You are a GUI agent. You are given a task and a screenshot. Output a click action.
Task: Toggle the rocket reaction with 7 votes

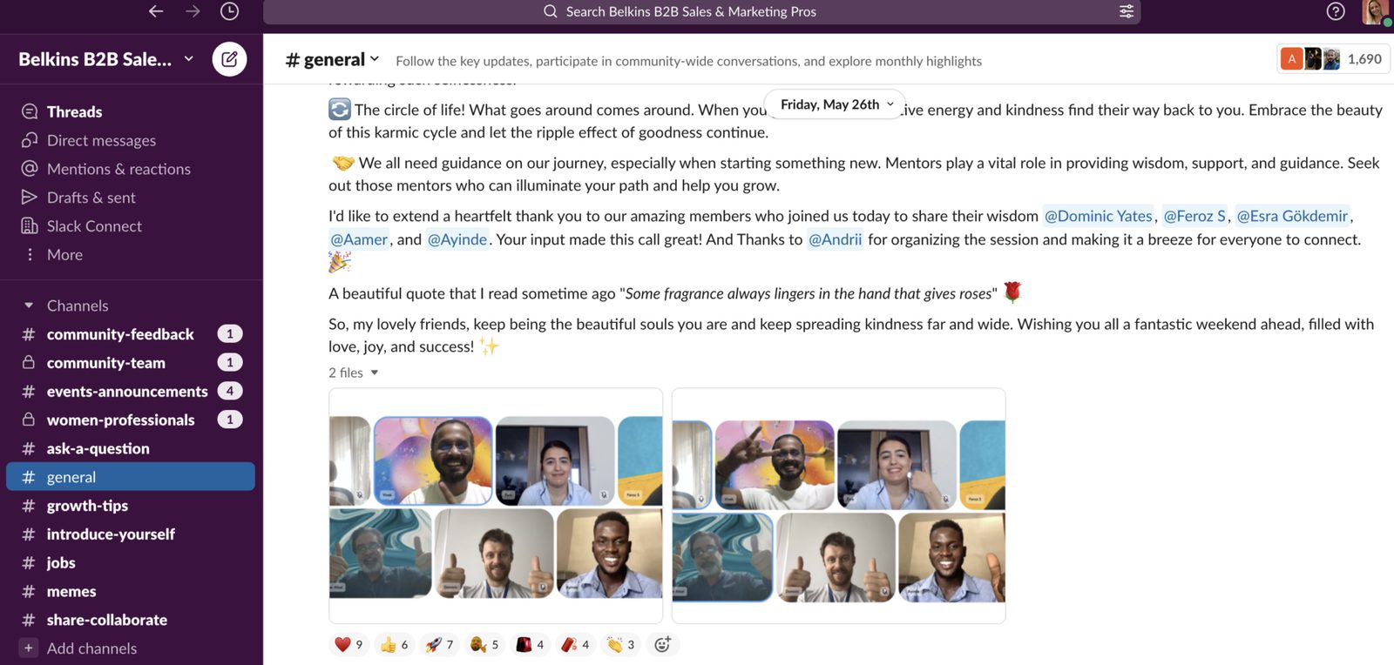tap(439, 644)
